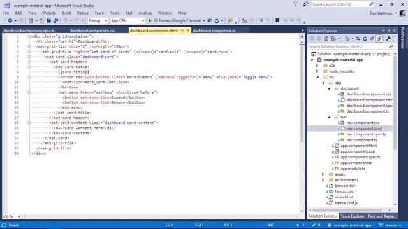The width and height of the screenshot is (408, 229).
Task: Click the browser link icon beside the run target
Action: 210,21
